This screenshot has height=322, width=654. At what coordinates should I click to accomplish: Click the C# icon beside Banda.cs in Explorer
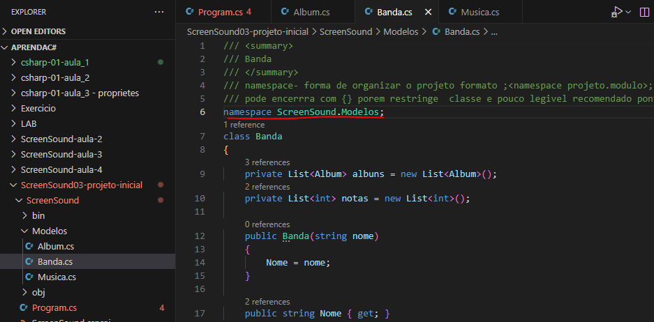tap(29, 261)
